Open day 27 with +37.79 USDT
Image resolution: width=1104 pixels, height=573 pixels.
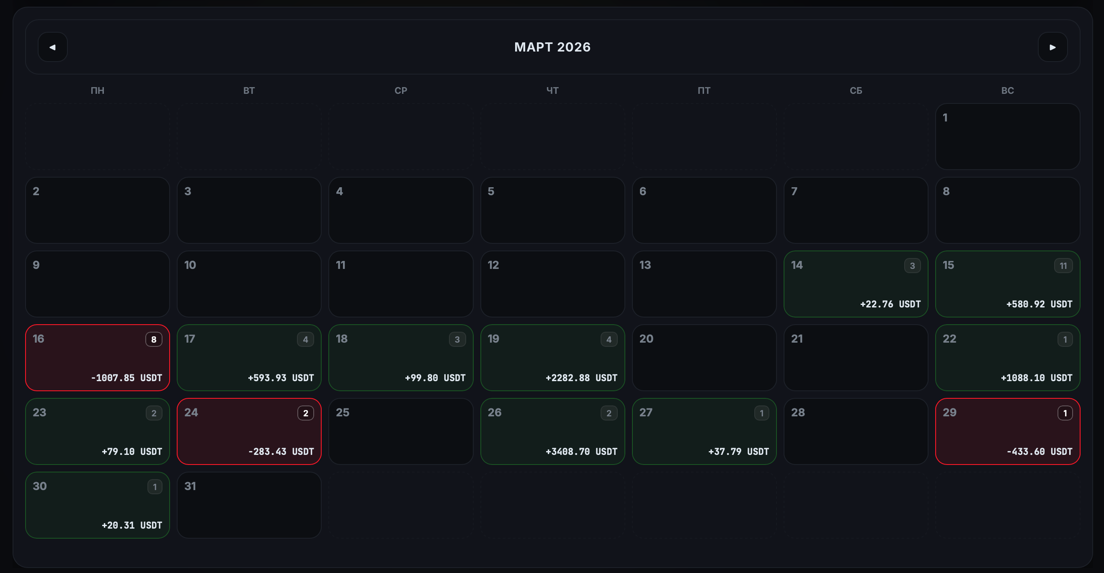[704, 431]
